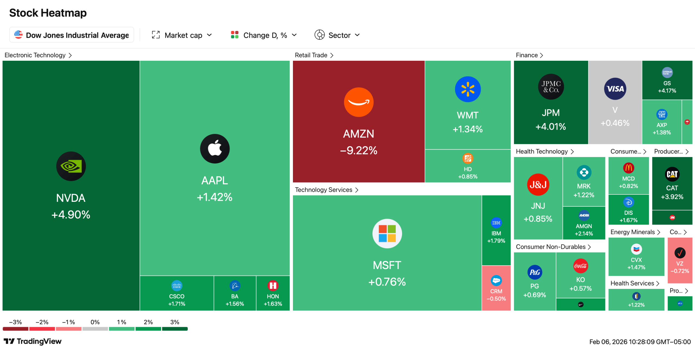Click the Amazon logo icon
Image resolution: width=695 pixels, height=351 pixels.
(358, 102)
